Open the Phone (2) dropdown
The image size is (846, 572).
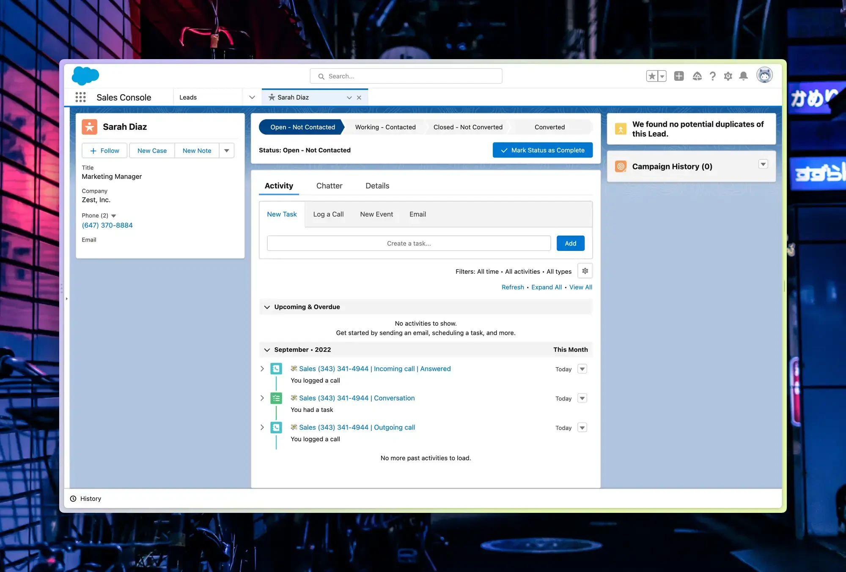114,215
